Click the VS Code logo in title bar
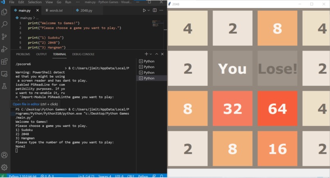This screenshot has height=178, width=330. click(x=3, y=2)
